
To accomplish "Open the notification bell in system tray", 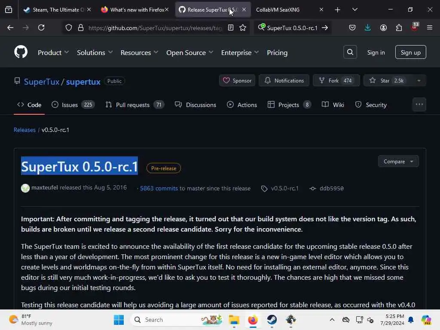I will click(411, 320).
